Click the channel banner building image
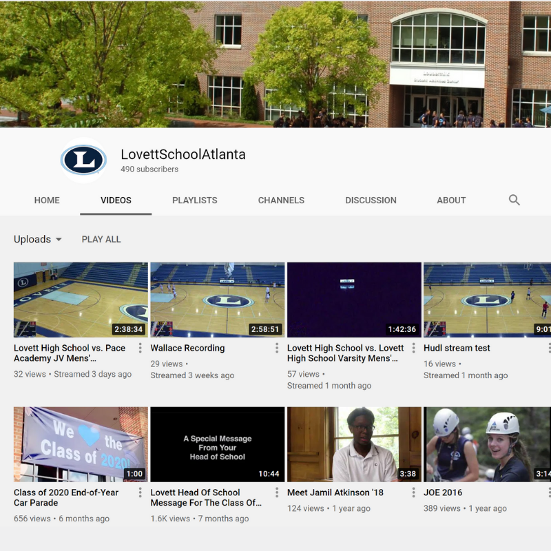 coord(275,64)
